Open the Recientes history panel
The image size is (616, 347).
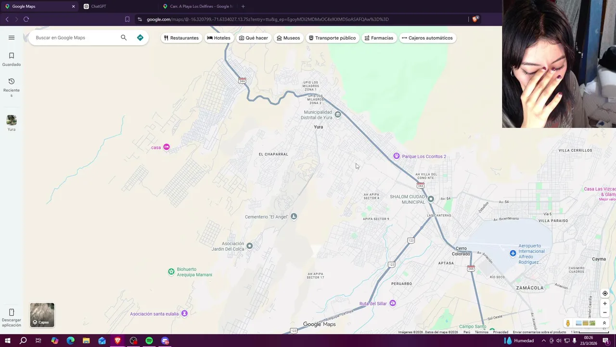click(x=12, y=87)
